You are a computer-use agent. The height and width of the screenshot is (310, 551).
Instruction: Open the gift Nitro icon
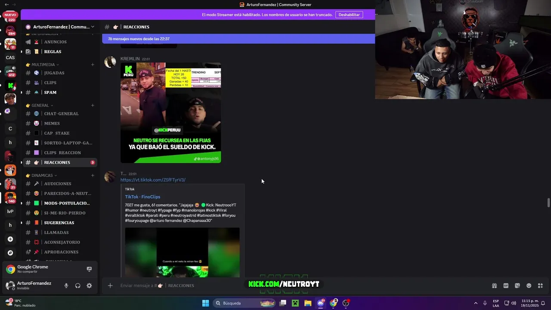coord(494,285)
